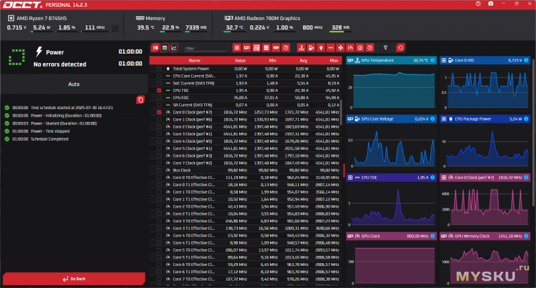Filter by temperature thermometer icon
Image resolution: width=536 pixels, height=288 pixels.
click(x=301, y=48)
